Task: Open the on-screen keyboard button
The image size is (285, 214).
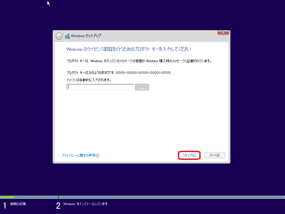Action: pyautogui.click(x=142, y=87)
